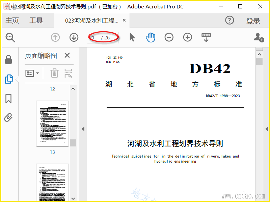Screen dimensions: 270x202
Task: Click thumbnail panel scroll down arrow
Action: (x=73, y=199)
